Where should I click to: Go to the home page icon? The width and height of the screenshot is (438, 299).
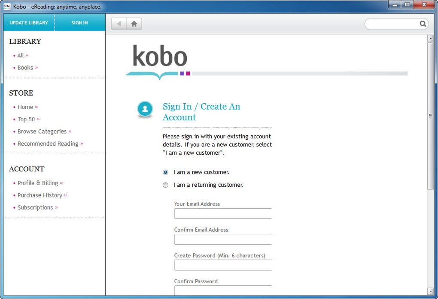[x=134, y=24]
